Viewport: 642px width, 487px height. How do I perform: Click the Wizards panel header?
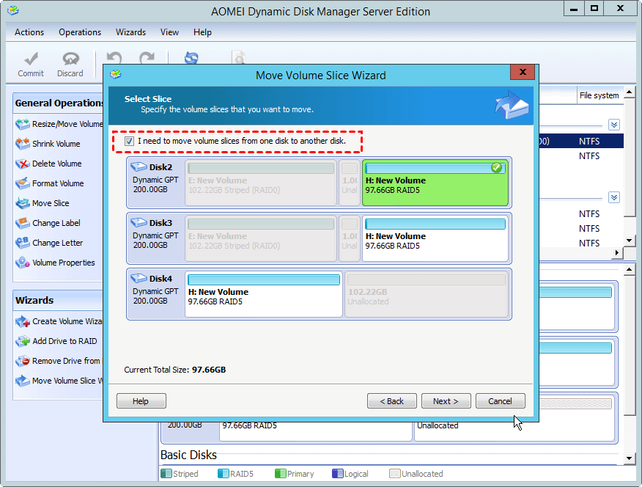59,301
